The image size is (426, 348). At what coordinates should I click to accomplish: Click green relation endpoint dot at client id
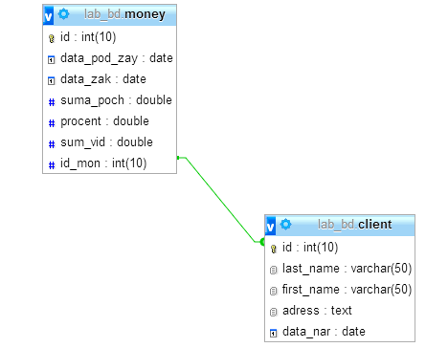point(262,242)
